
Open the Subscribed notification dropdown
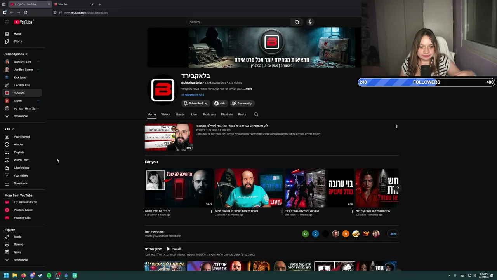pyautogui.click(x=196, y=103)
